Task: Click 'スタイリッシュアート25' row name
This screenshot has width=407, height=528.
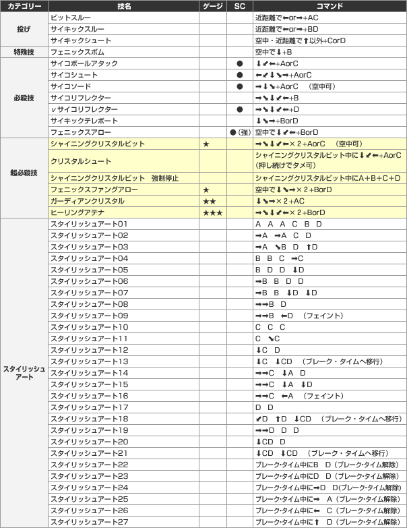Action: pos(89,499)
